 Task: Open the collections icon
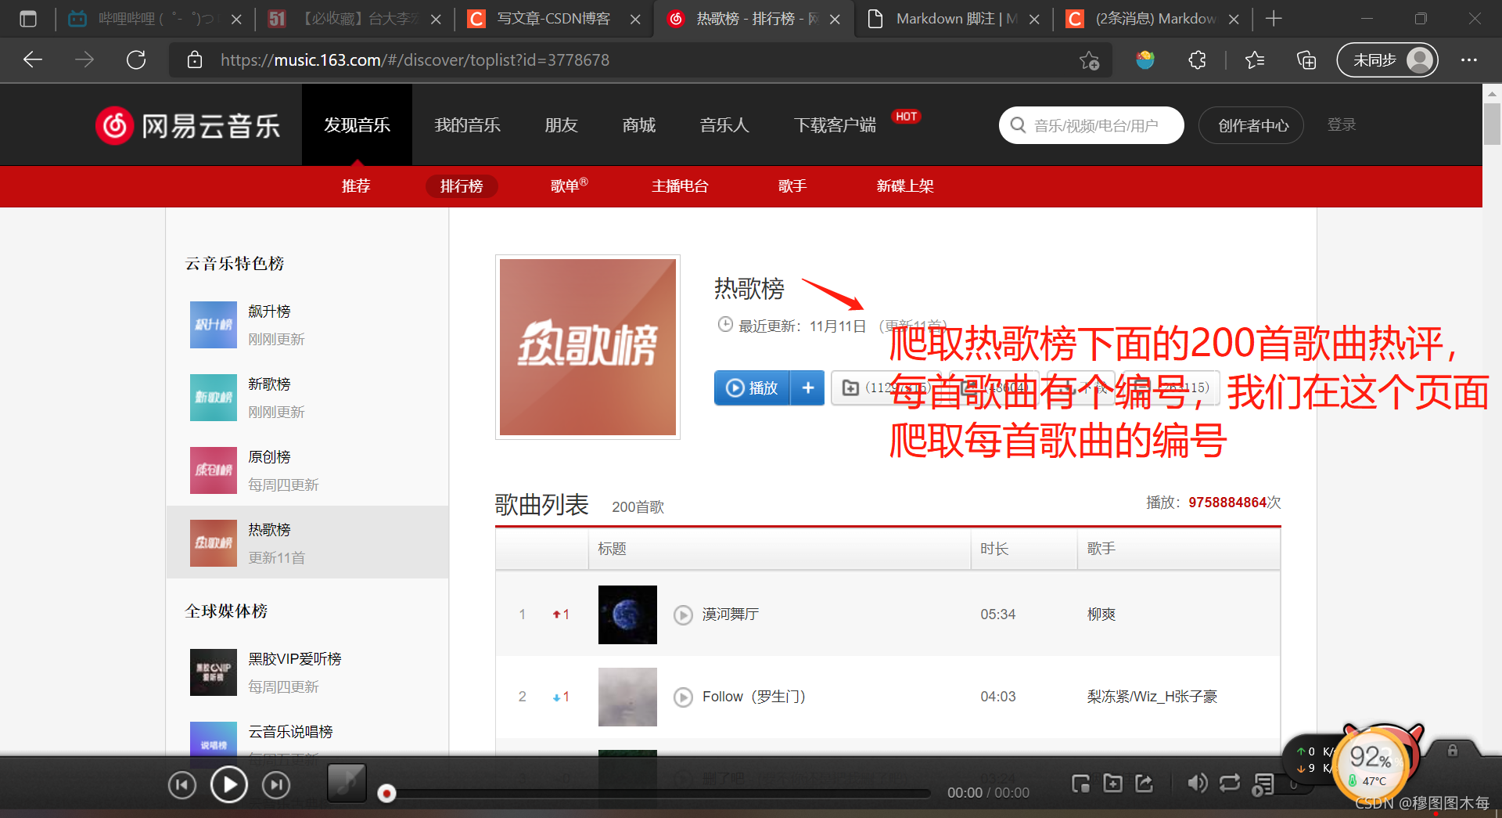pyautogui.click(x=1306, y=60)
